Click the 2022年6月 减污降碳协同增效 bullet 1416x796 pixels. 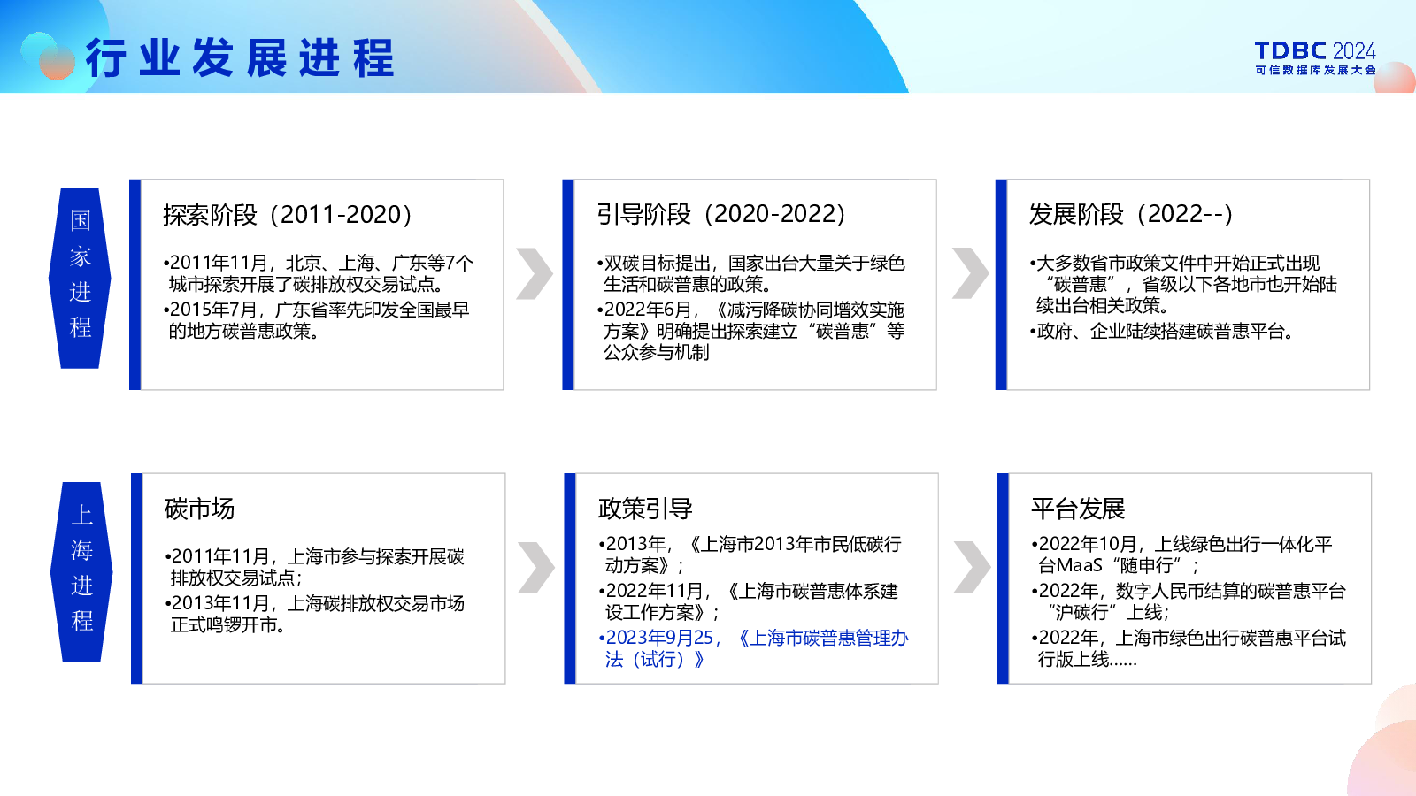750,331
